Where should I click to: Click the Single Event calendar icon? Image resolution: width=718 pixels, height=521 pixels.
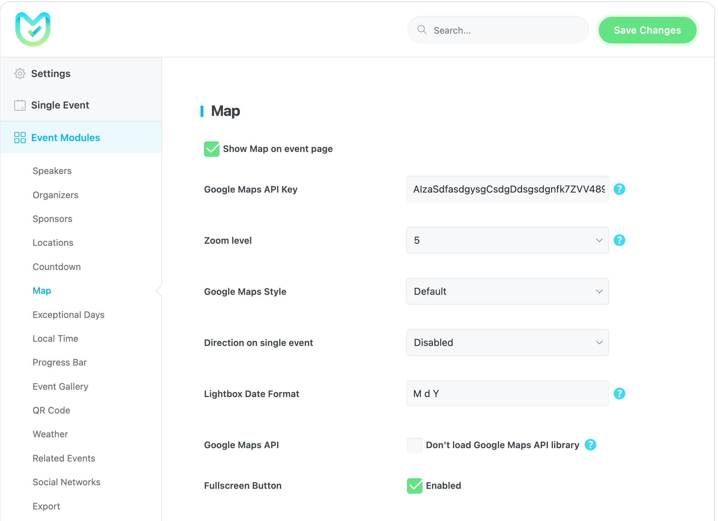pos(20,105)
